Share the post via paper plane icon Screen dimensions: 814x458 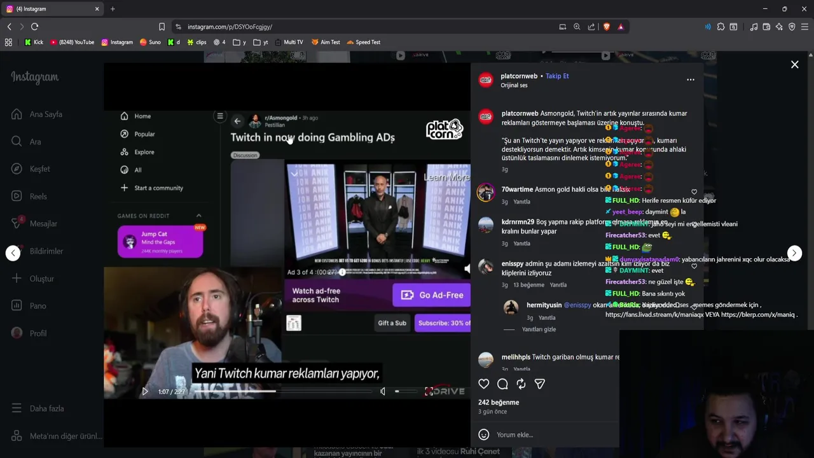[539, 384]
